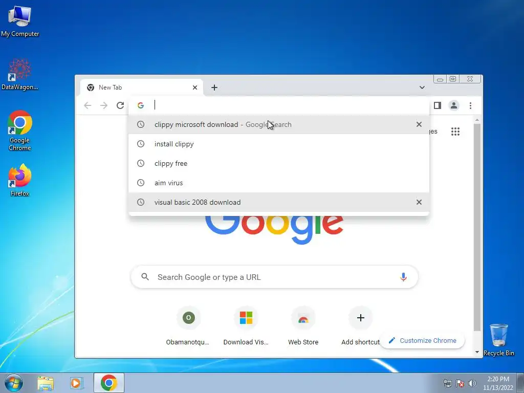Screen dimensions: 524x393
Task: Open the volume speaker tray icon
Action: (x=472, y=383)
